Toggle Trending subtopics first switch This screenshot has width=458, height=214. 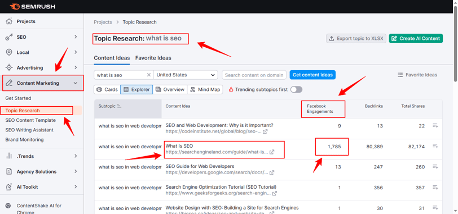[296, 89]
